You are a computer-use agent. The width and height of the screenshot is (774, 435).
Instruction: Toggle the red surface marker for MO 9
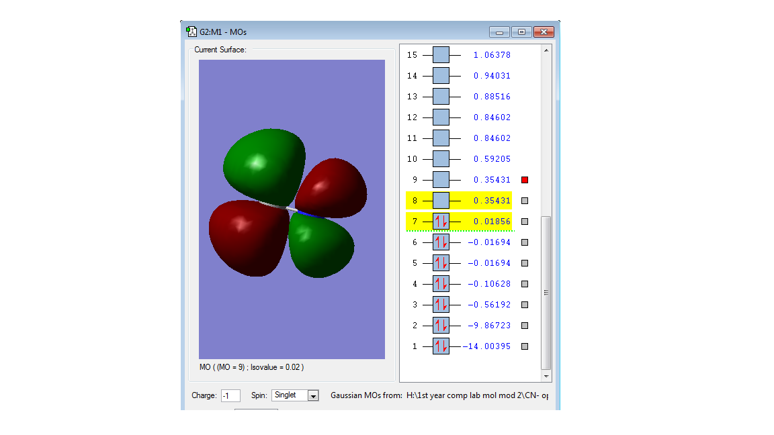pyautogui.click(x=525, y=180)
